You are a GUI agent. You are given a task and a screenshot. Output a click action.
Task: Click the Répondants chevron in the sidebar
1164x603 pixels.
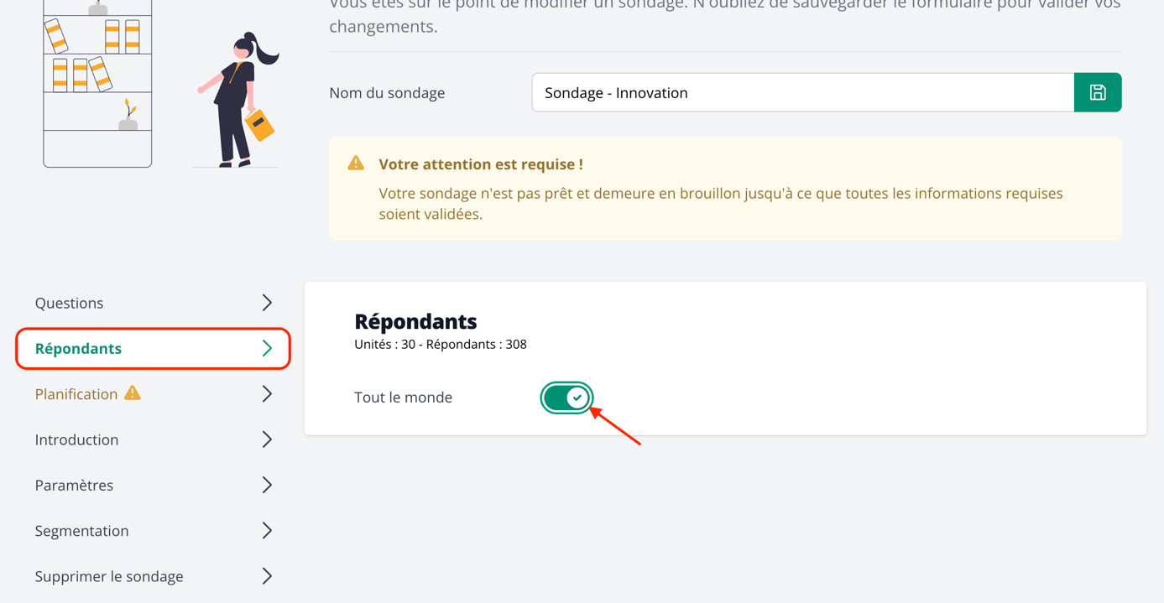click(x=269, y=348)
